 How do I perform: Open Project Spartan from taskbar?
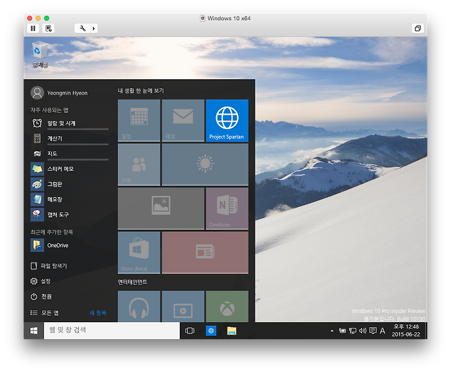211,331
